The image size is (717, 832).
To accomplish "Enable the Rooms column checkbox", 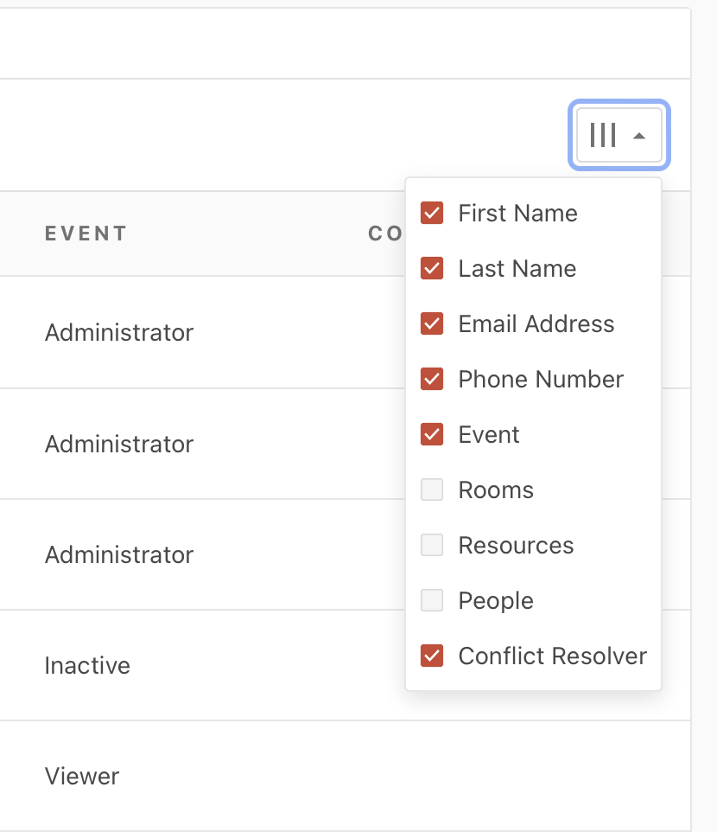I will tap(432, 490).
